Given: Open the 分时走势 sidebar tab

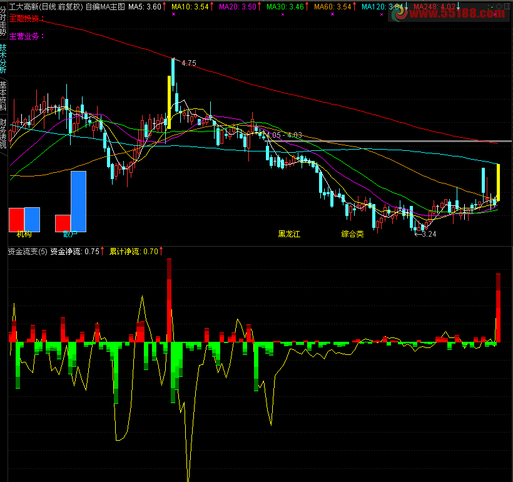Looking at the screenshot, I should (3, 21).
